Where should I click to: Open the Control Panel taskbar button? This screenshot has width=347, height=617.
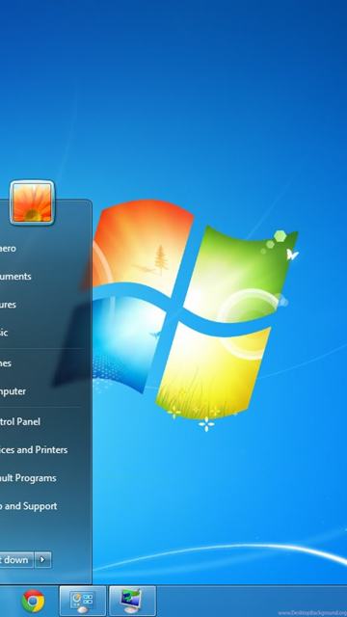click(83, 601)
